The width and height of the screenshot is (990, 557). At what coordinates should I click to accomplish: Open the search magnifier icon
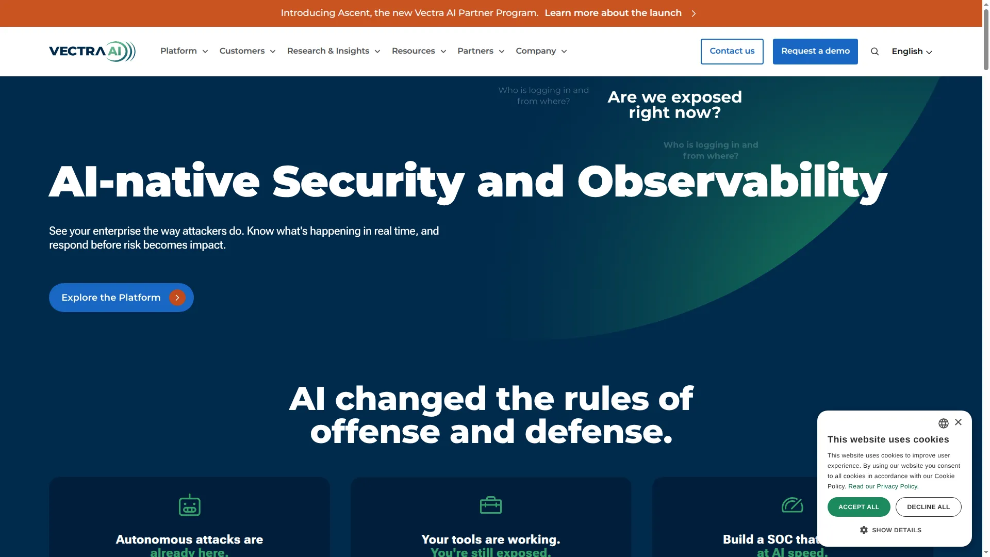point(874,52)
